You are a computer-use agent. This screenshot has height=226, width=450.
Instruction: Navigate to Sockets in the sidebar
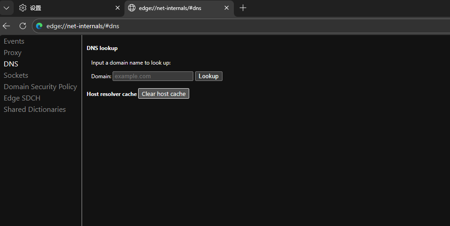coord(16,75)
